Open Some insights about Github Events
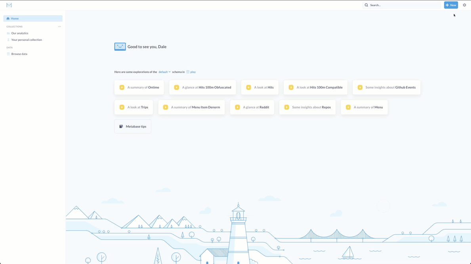The width and height of the screenshot is (471, 264). pos(386,87)
